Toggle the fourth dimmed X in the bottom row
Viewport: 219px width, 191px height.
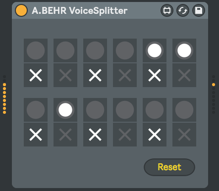(x=125, y=135)
